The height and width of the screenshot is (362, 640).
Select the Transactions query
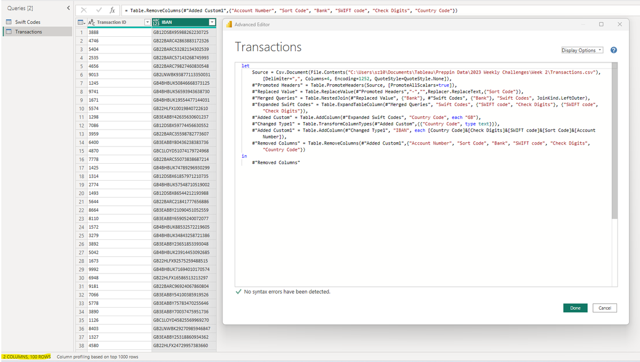(x=36, y=31)
